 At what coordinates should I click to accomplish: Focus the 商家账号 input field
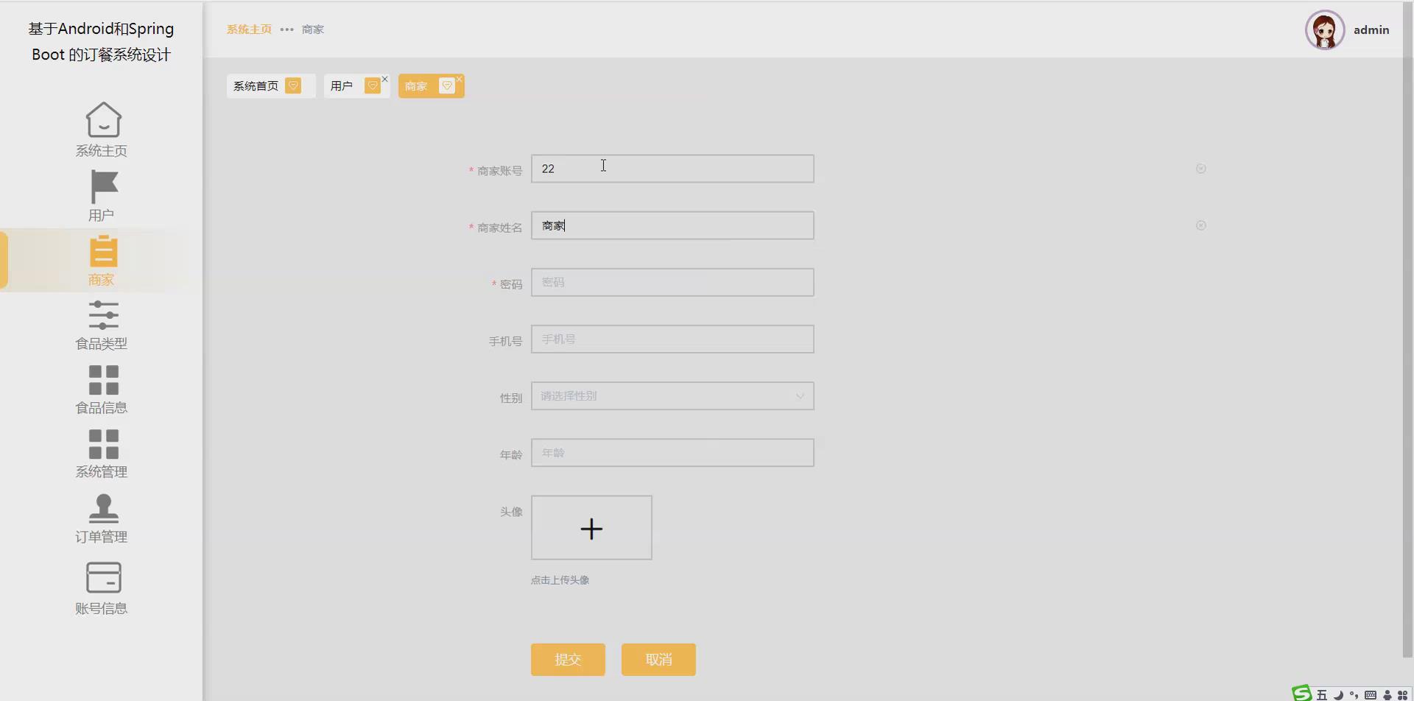[672, 169]
